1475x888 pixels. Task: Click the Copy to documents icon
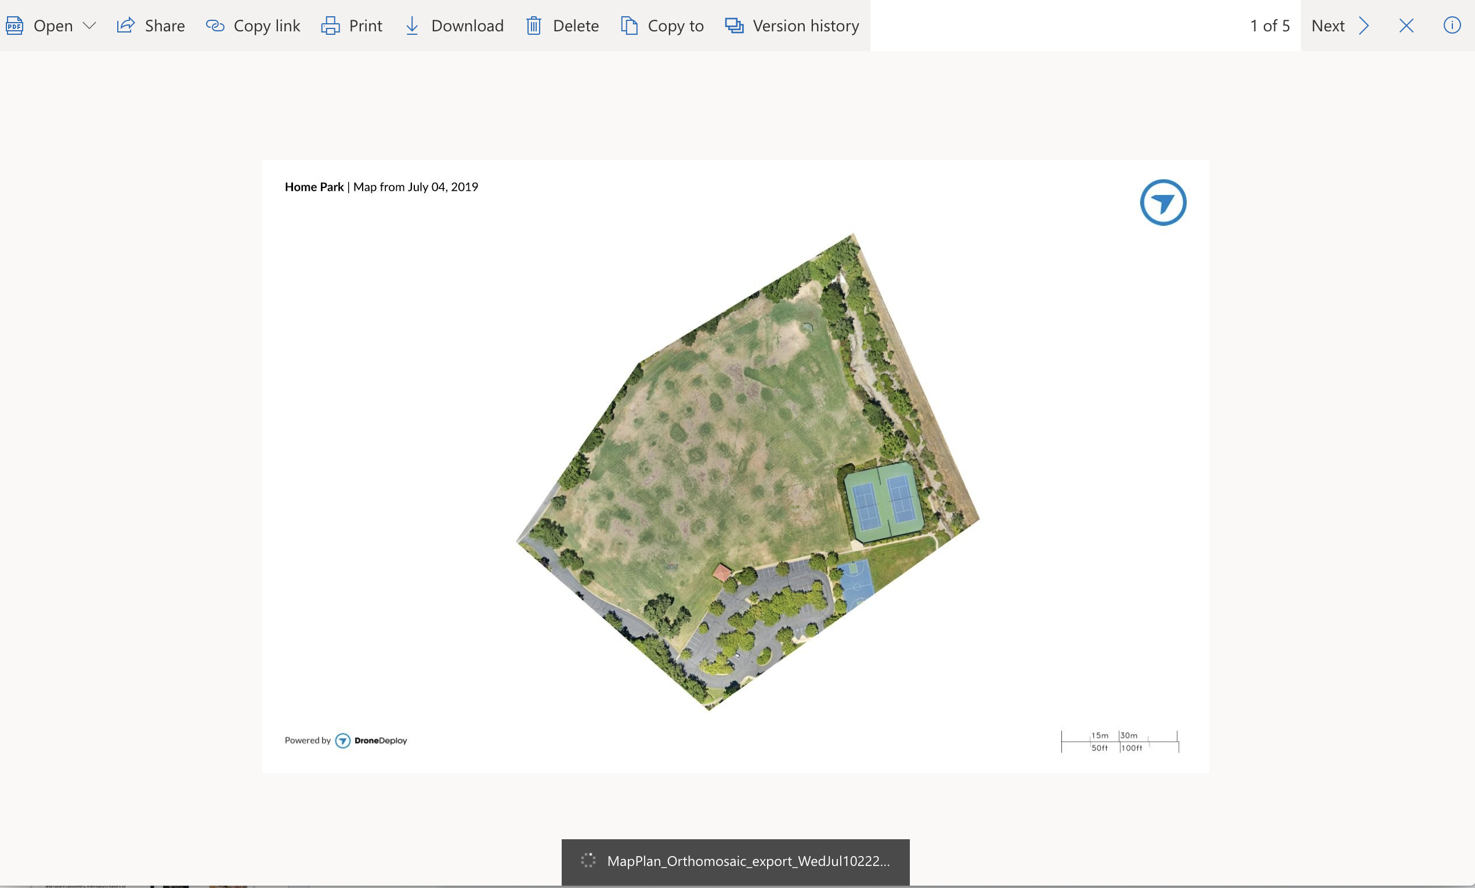628,26
